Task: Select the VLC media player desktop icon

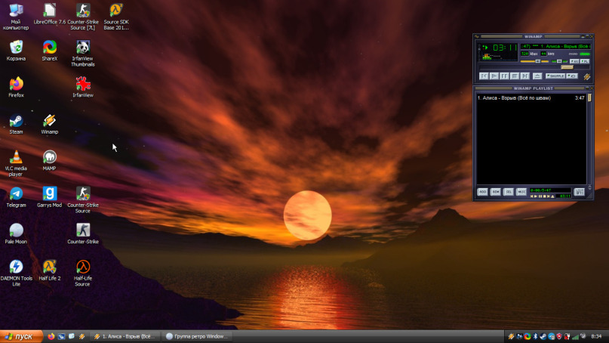Action: tap(16, 164)
